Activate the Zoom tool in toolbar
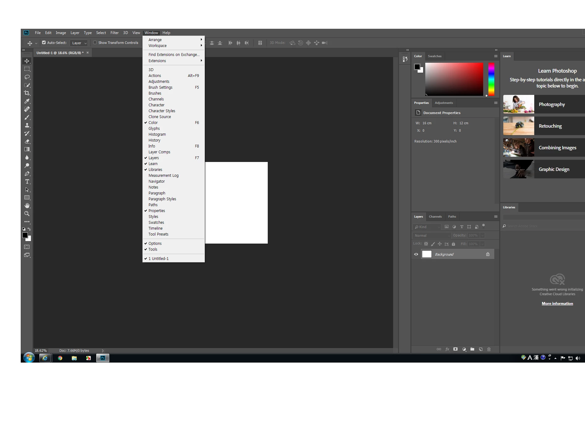 tap(27, 214)
